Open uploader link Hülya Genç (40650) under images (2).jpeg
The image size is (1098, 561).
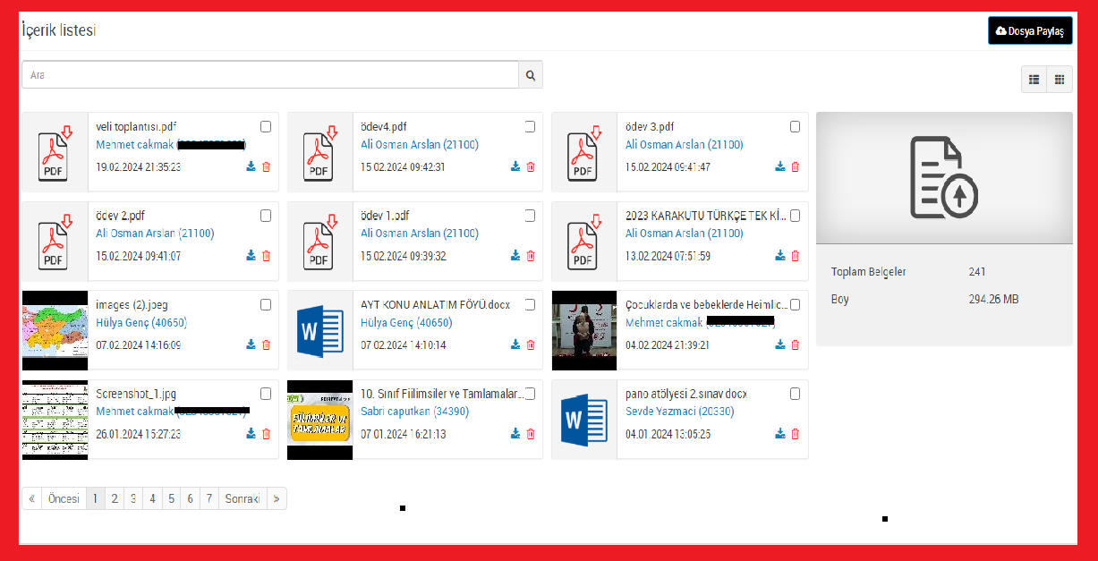click(x=141, y=323)
